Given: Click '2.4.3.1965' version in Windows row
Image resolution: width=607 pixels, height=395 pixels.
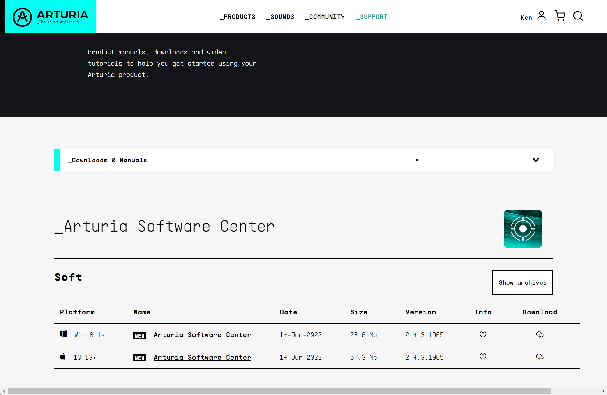Looking at the screenshot, I should 424,335.
